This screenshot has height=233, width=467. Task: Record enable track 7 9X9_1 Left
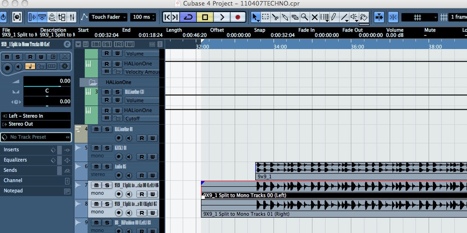point(119,194)
